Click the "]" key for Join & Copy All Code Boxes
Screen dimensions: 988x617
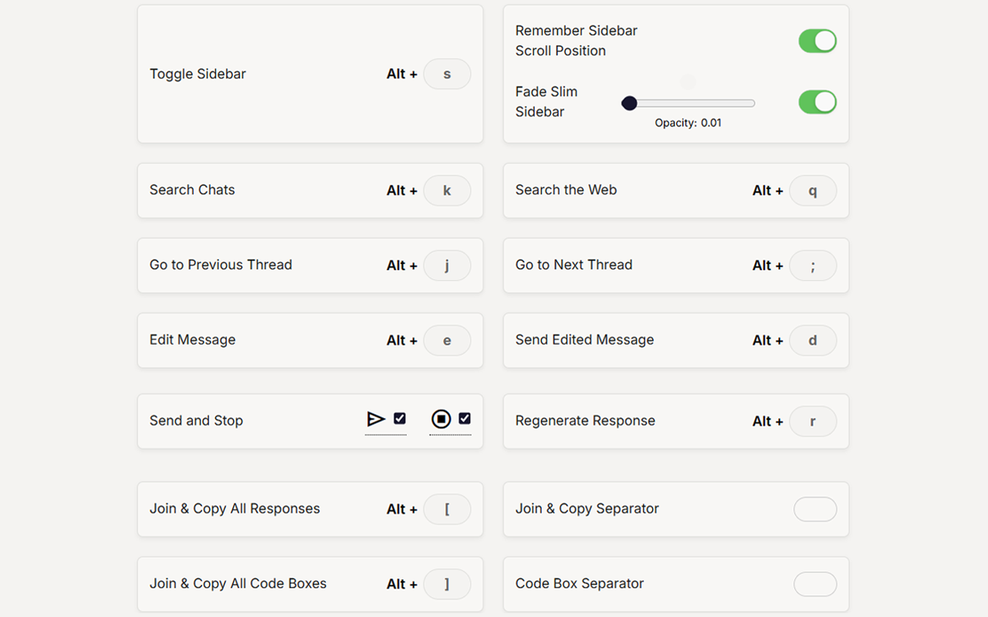(x=447, y=584)
